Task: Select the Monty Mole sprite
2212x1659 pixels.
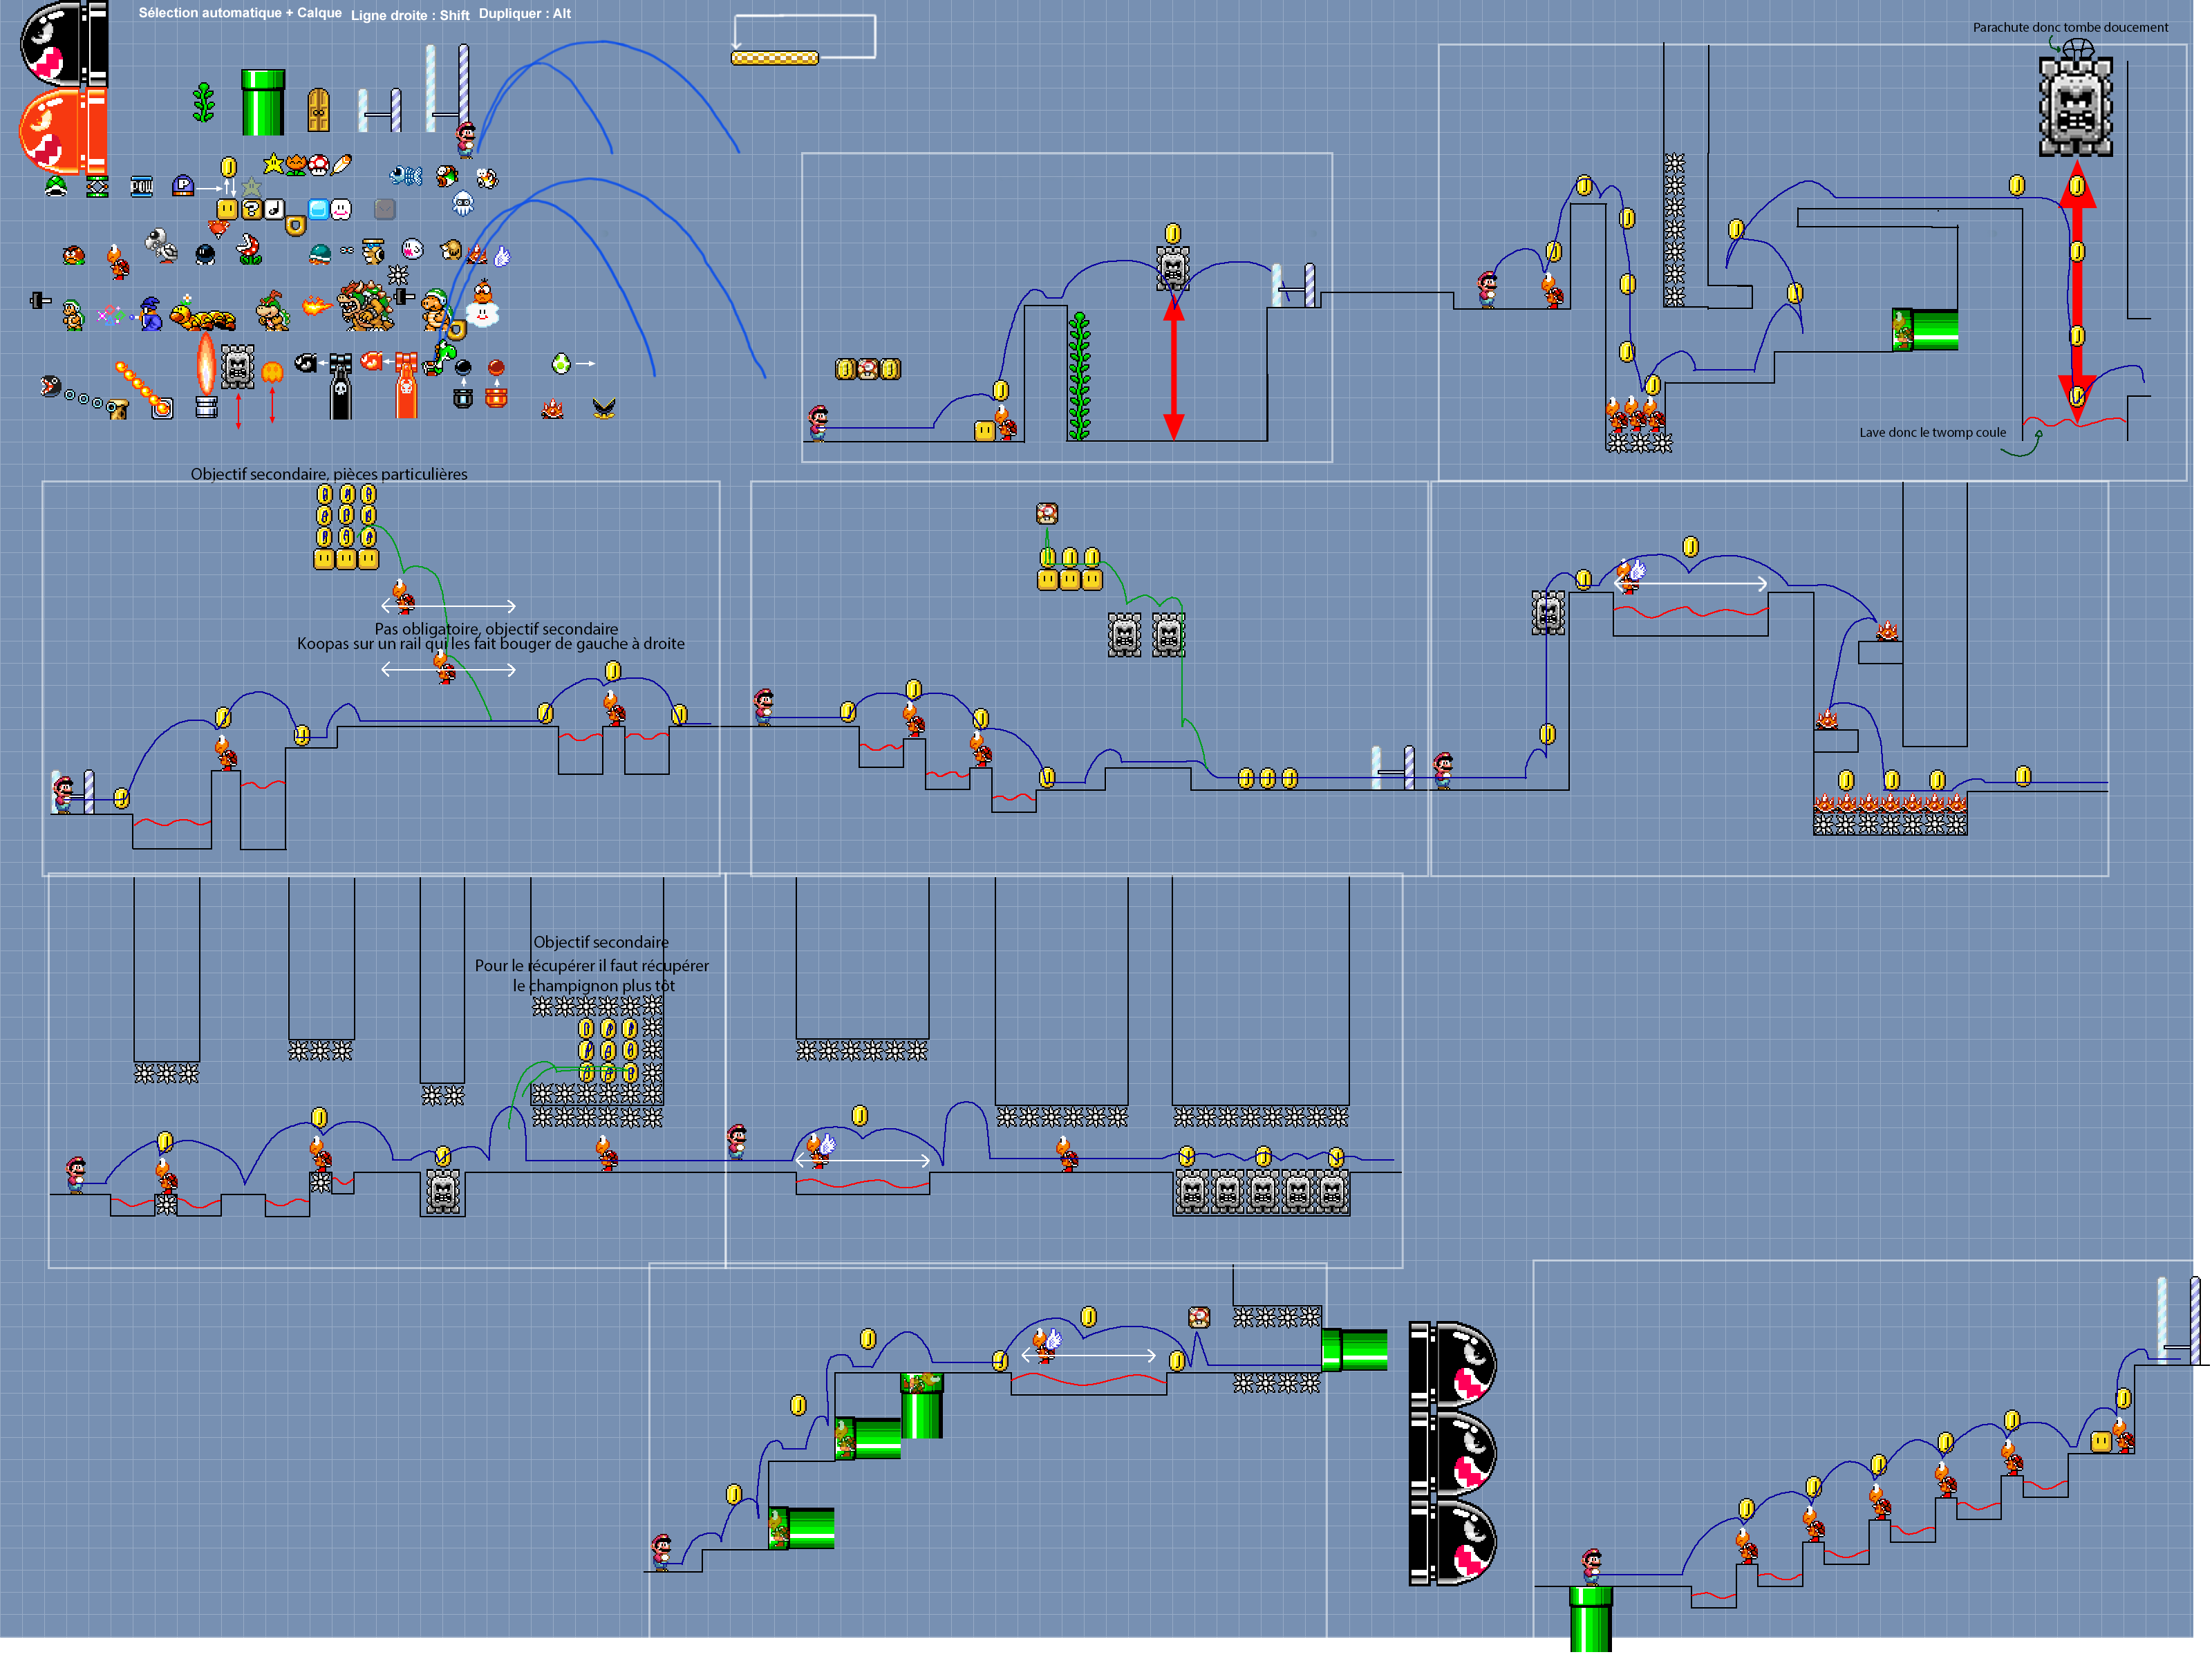Action: click(452, 249)
